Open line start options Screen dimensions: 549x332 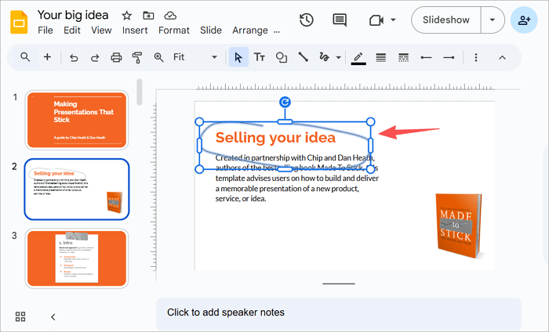click(426, 57)
